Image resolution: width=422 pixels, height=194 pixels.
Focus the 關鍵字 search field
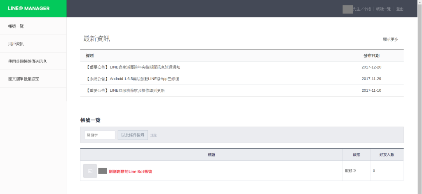(100, 135)
